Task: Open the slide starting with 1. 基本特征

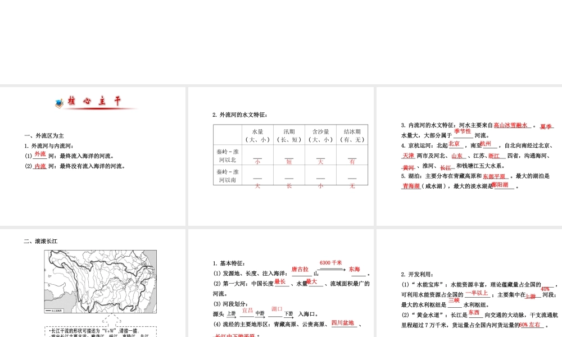Action: point(280,283)
